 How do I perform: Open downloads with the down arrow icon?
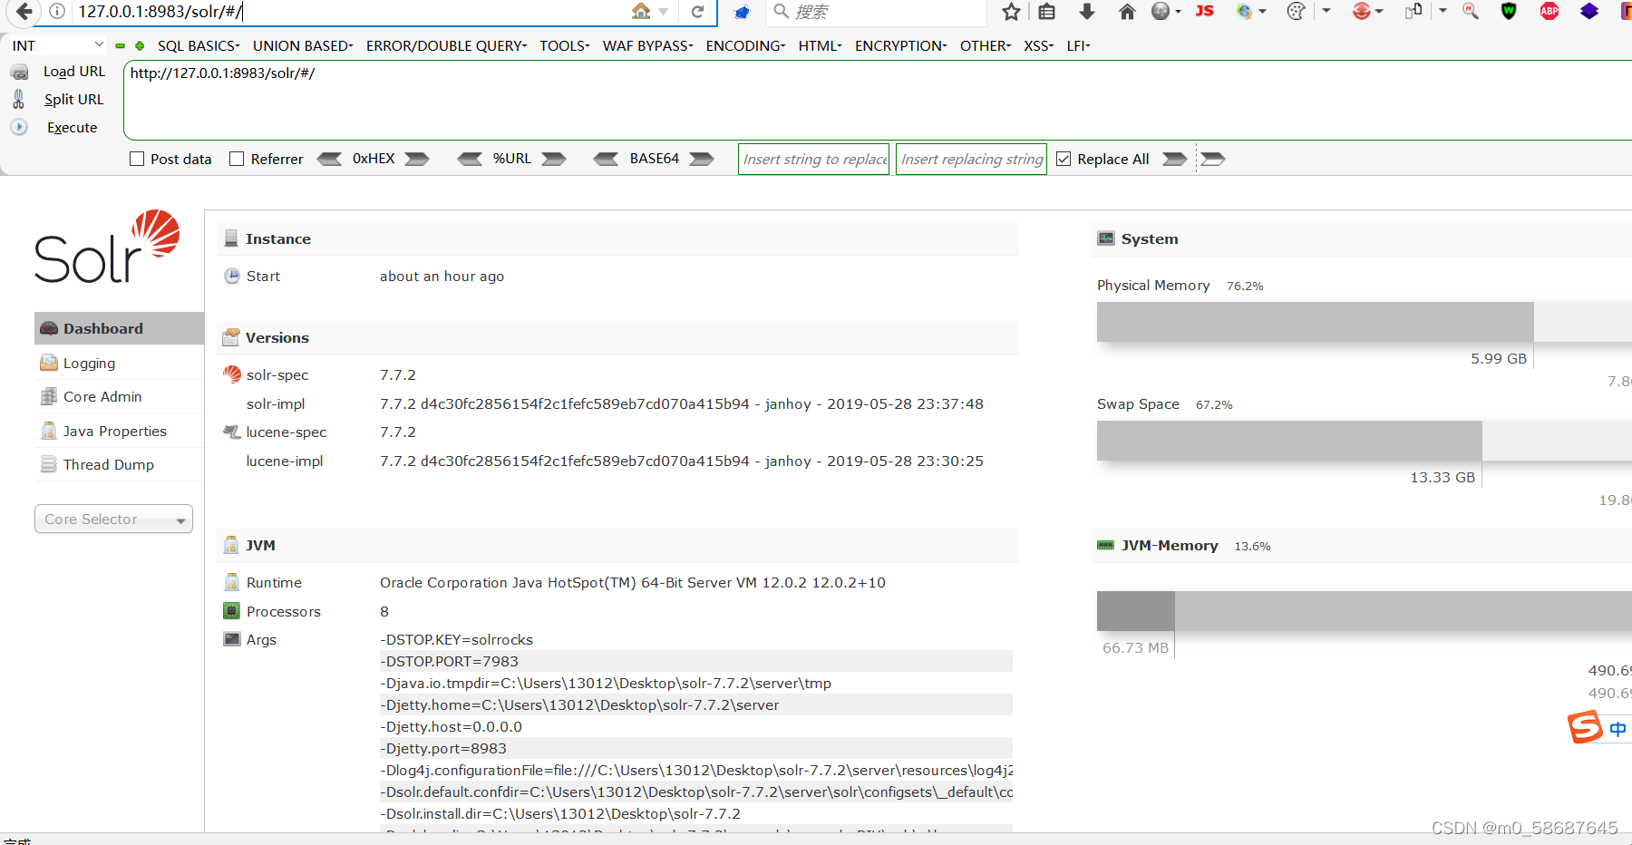pyautogui.click(x=1087, y=11)
